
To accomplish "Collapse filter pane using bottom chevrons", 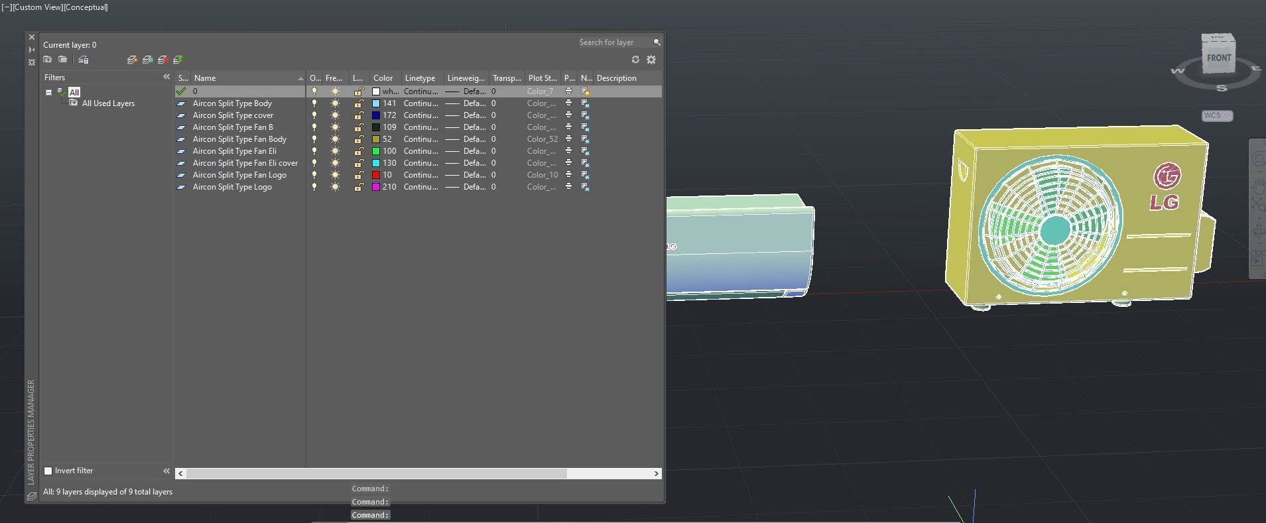I will [166, 471].
